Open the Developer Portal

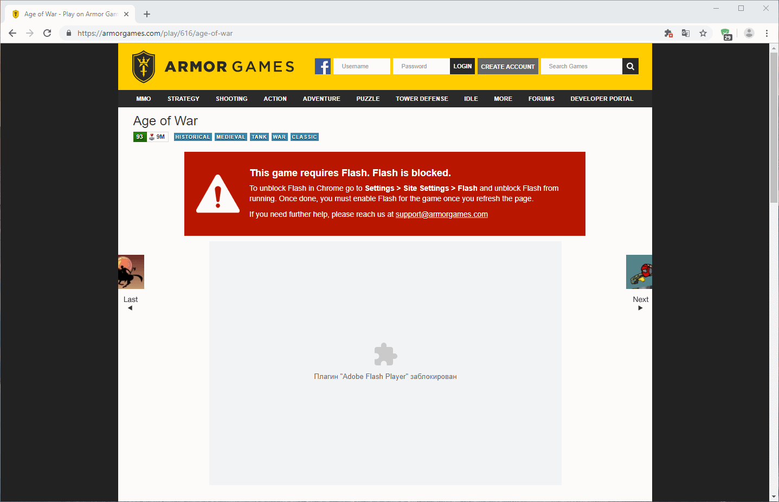pos(602,99)
